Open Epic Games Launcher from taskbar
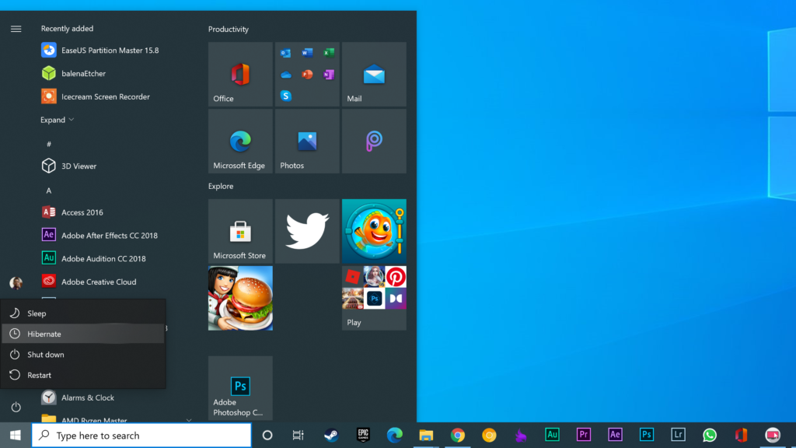 [x=363, y=436]
